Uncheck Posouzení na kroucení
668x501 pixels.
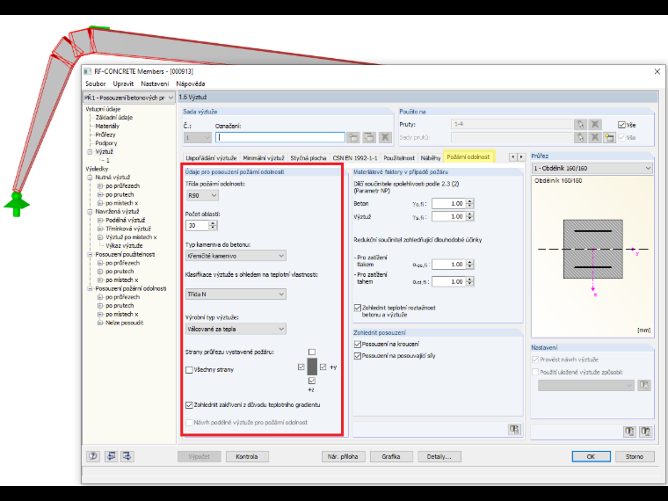pyautogui.click(x=358, y=344)
